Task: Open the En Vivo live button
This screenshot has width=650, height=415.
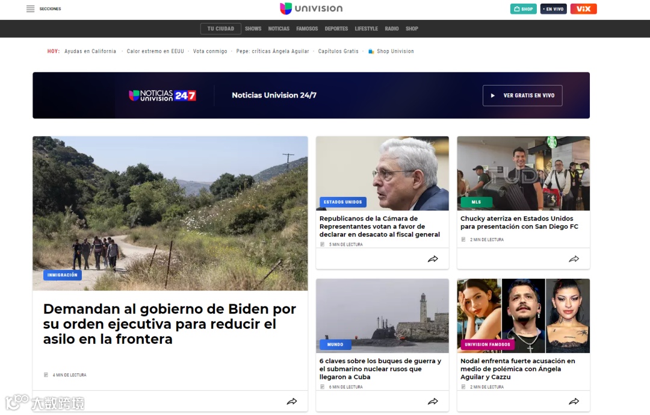Action: (x=554, y=8)
